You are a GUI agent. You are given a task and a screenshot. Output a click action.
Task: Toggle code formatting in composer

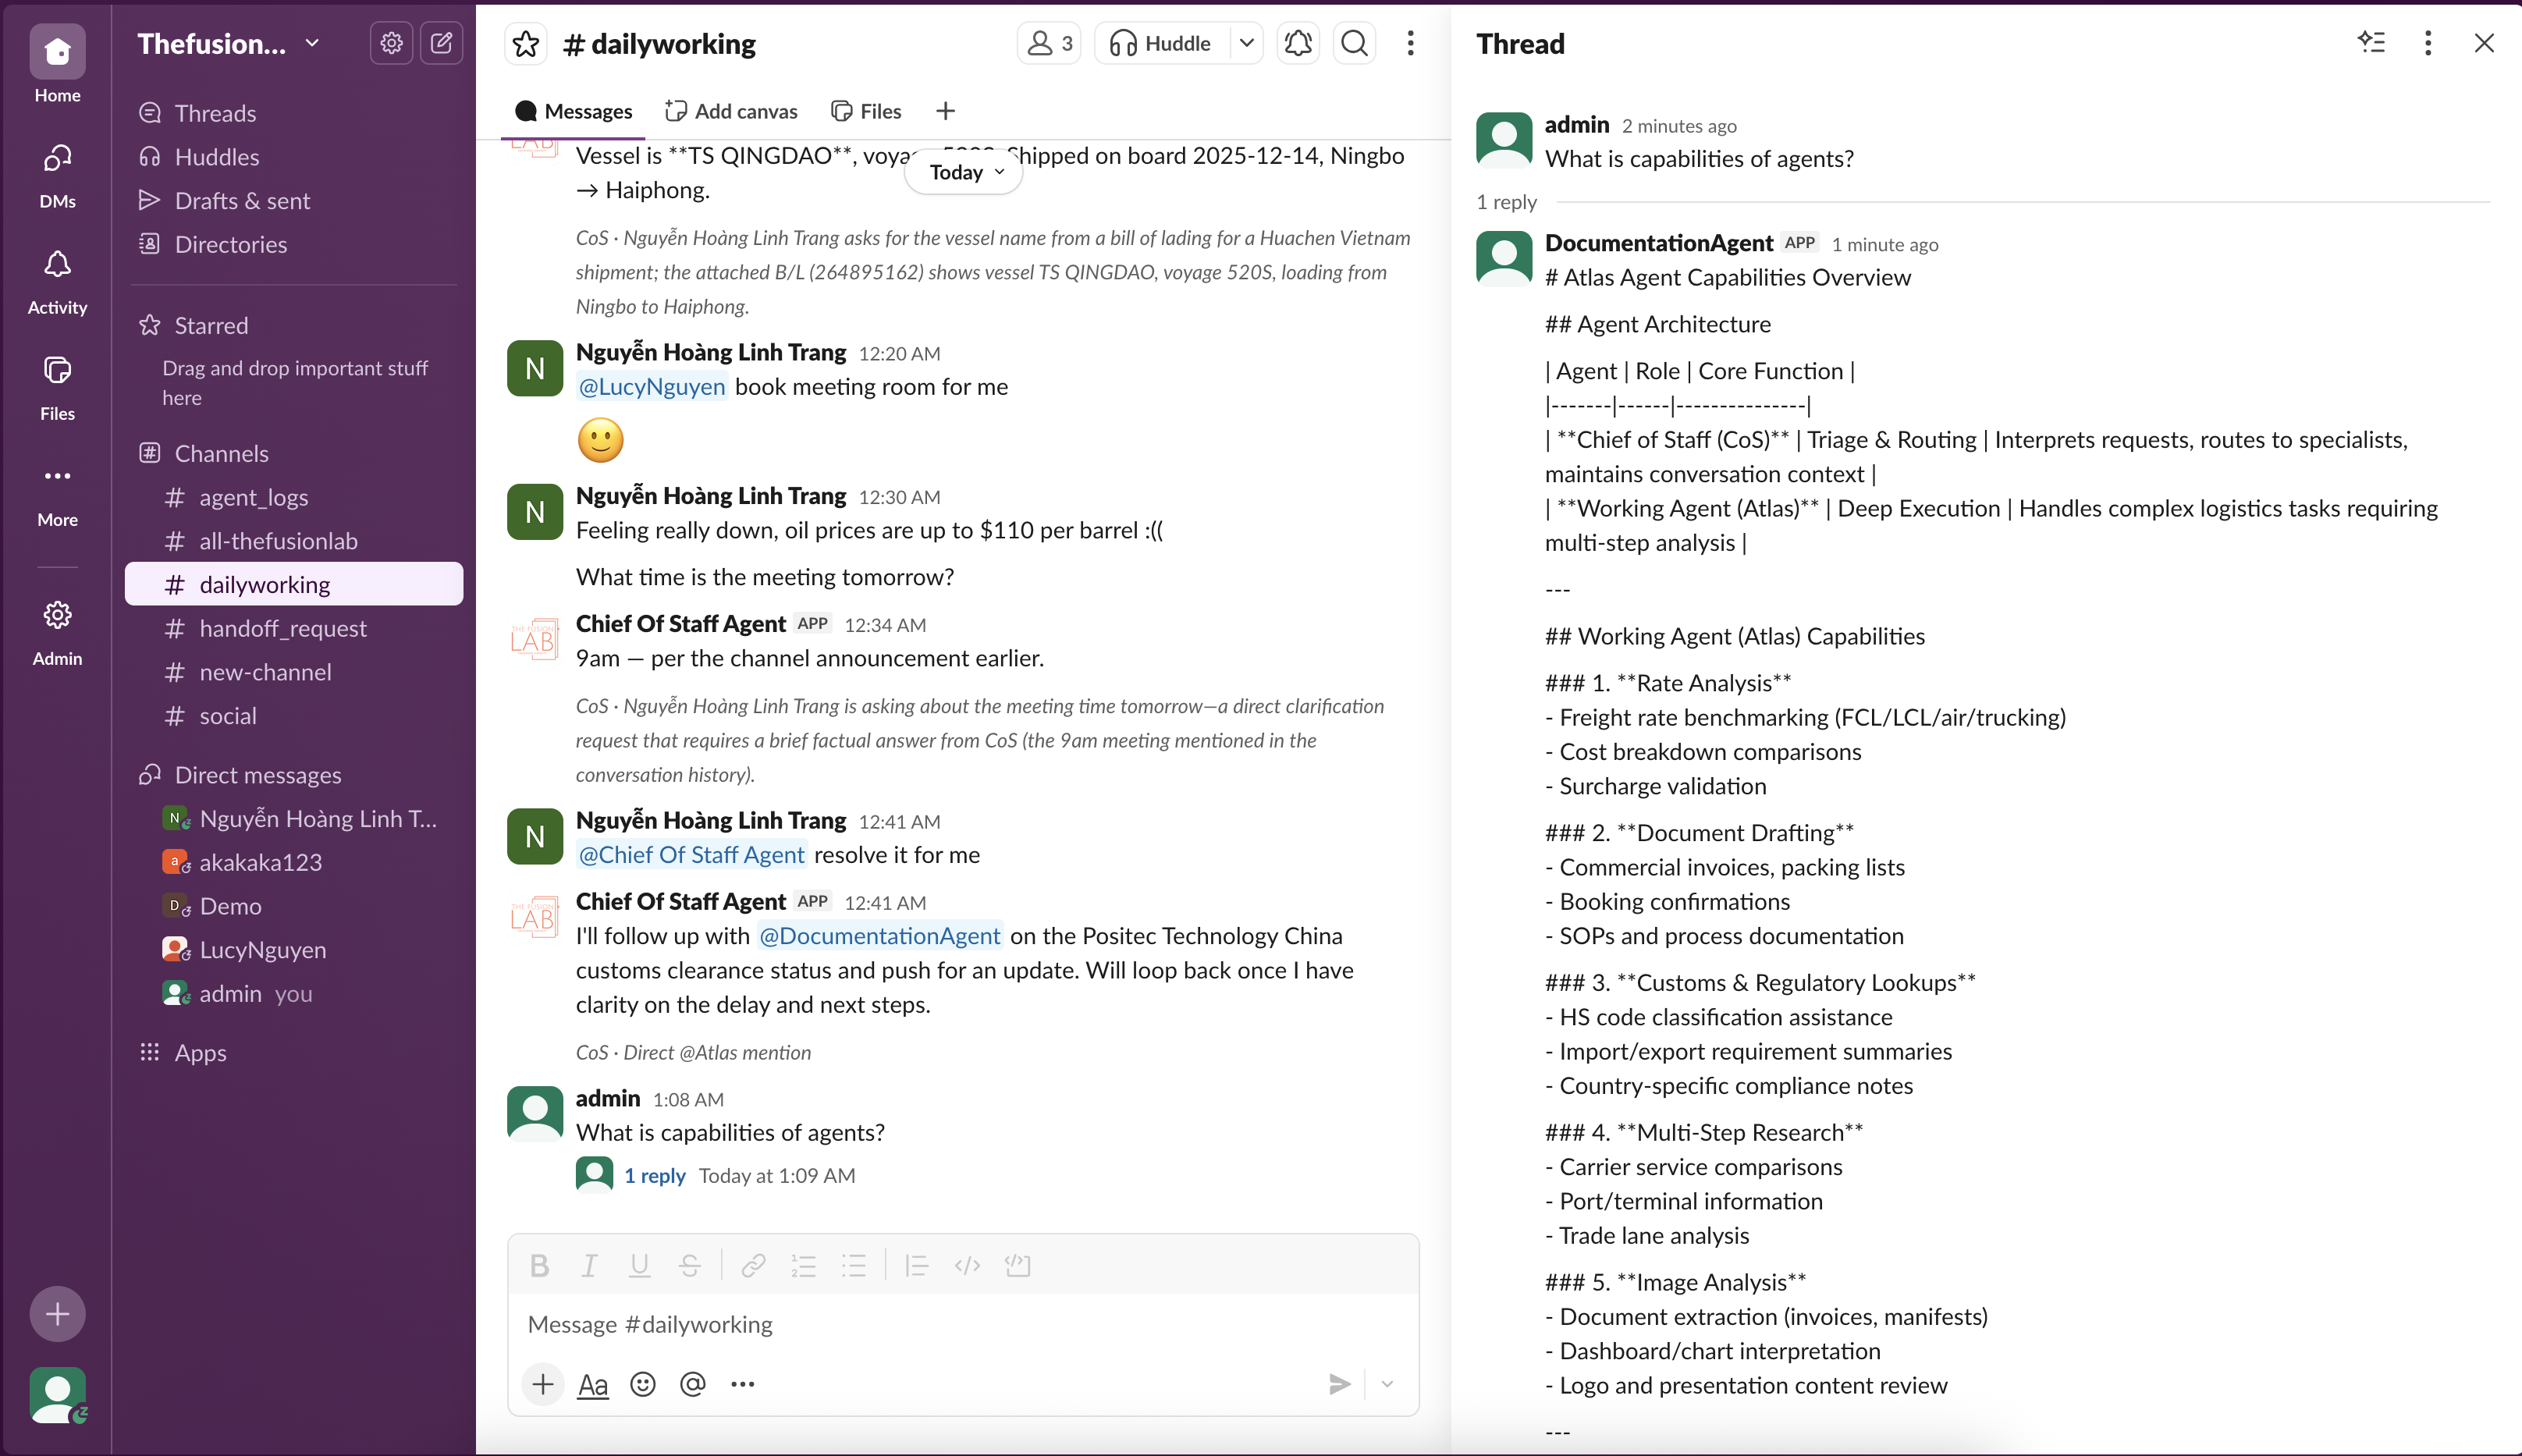pyautogui.click(x=967, y=1266)
